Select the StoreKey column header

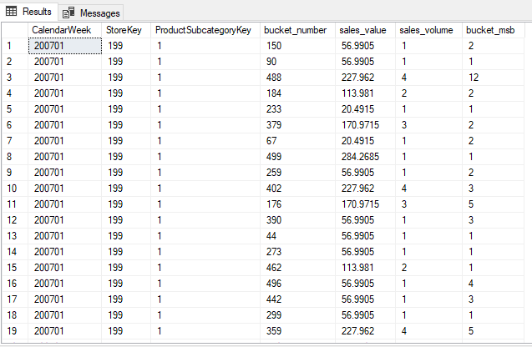pyautogui.click(x=126, y=30)
